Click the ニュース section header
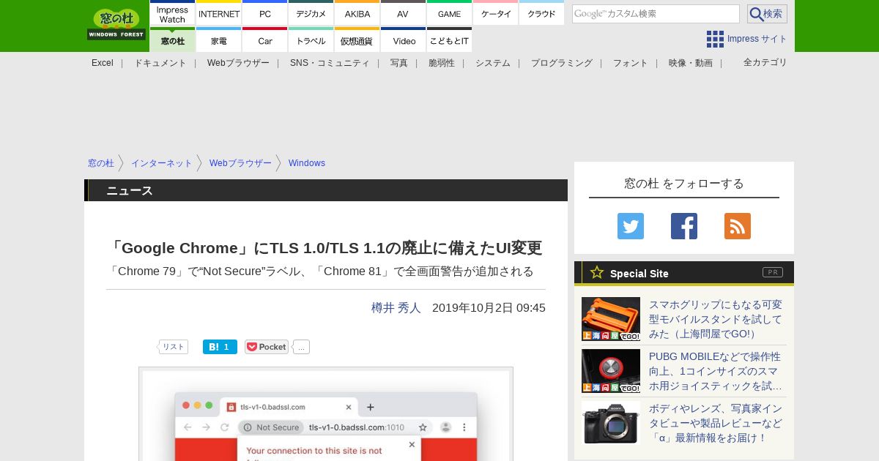Screen dimensions: 879x461 pos(326,190)
